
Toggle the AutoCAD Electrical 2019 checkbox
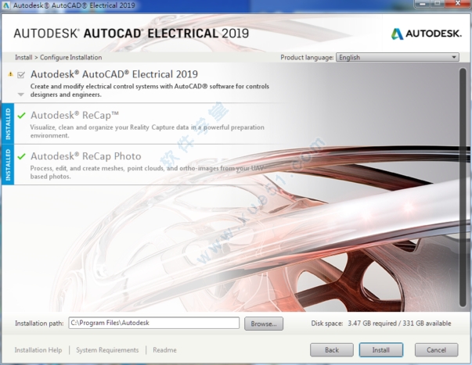(21, 75)
